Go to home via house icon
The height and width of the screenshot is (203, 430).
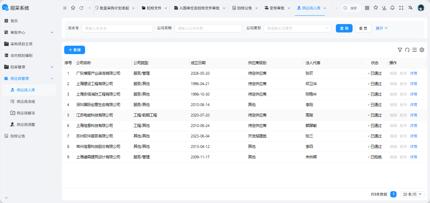(x=73, y=8)
